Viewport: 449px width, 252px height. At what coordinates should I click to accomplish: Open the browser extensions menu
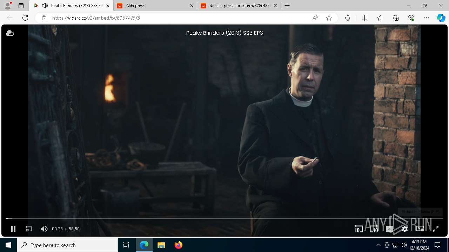coord(348,18)
